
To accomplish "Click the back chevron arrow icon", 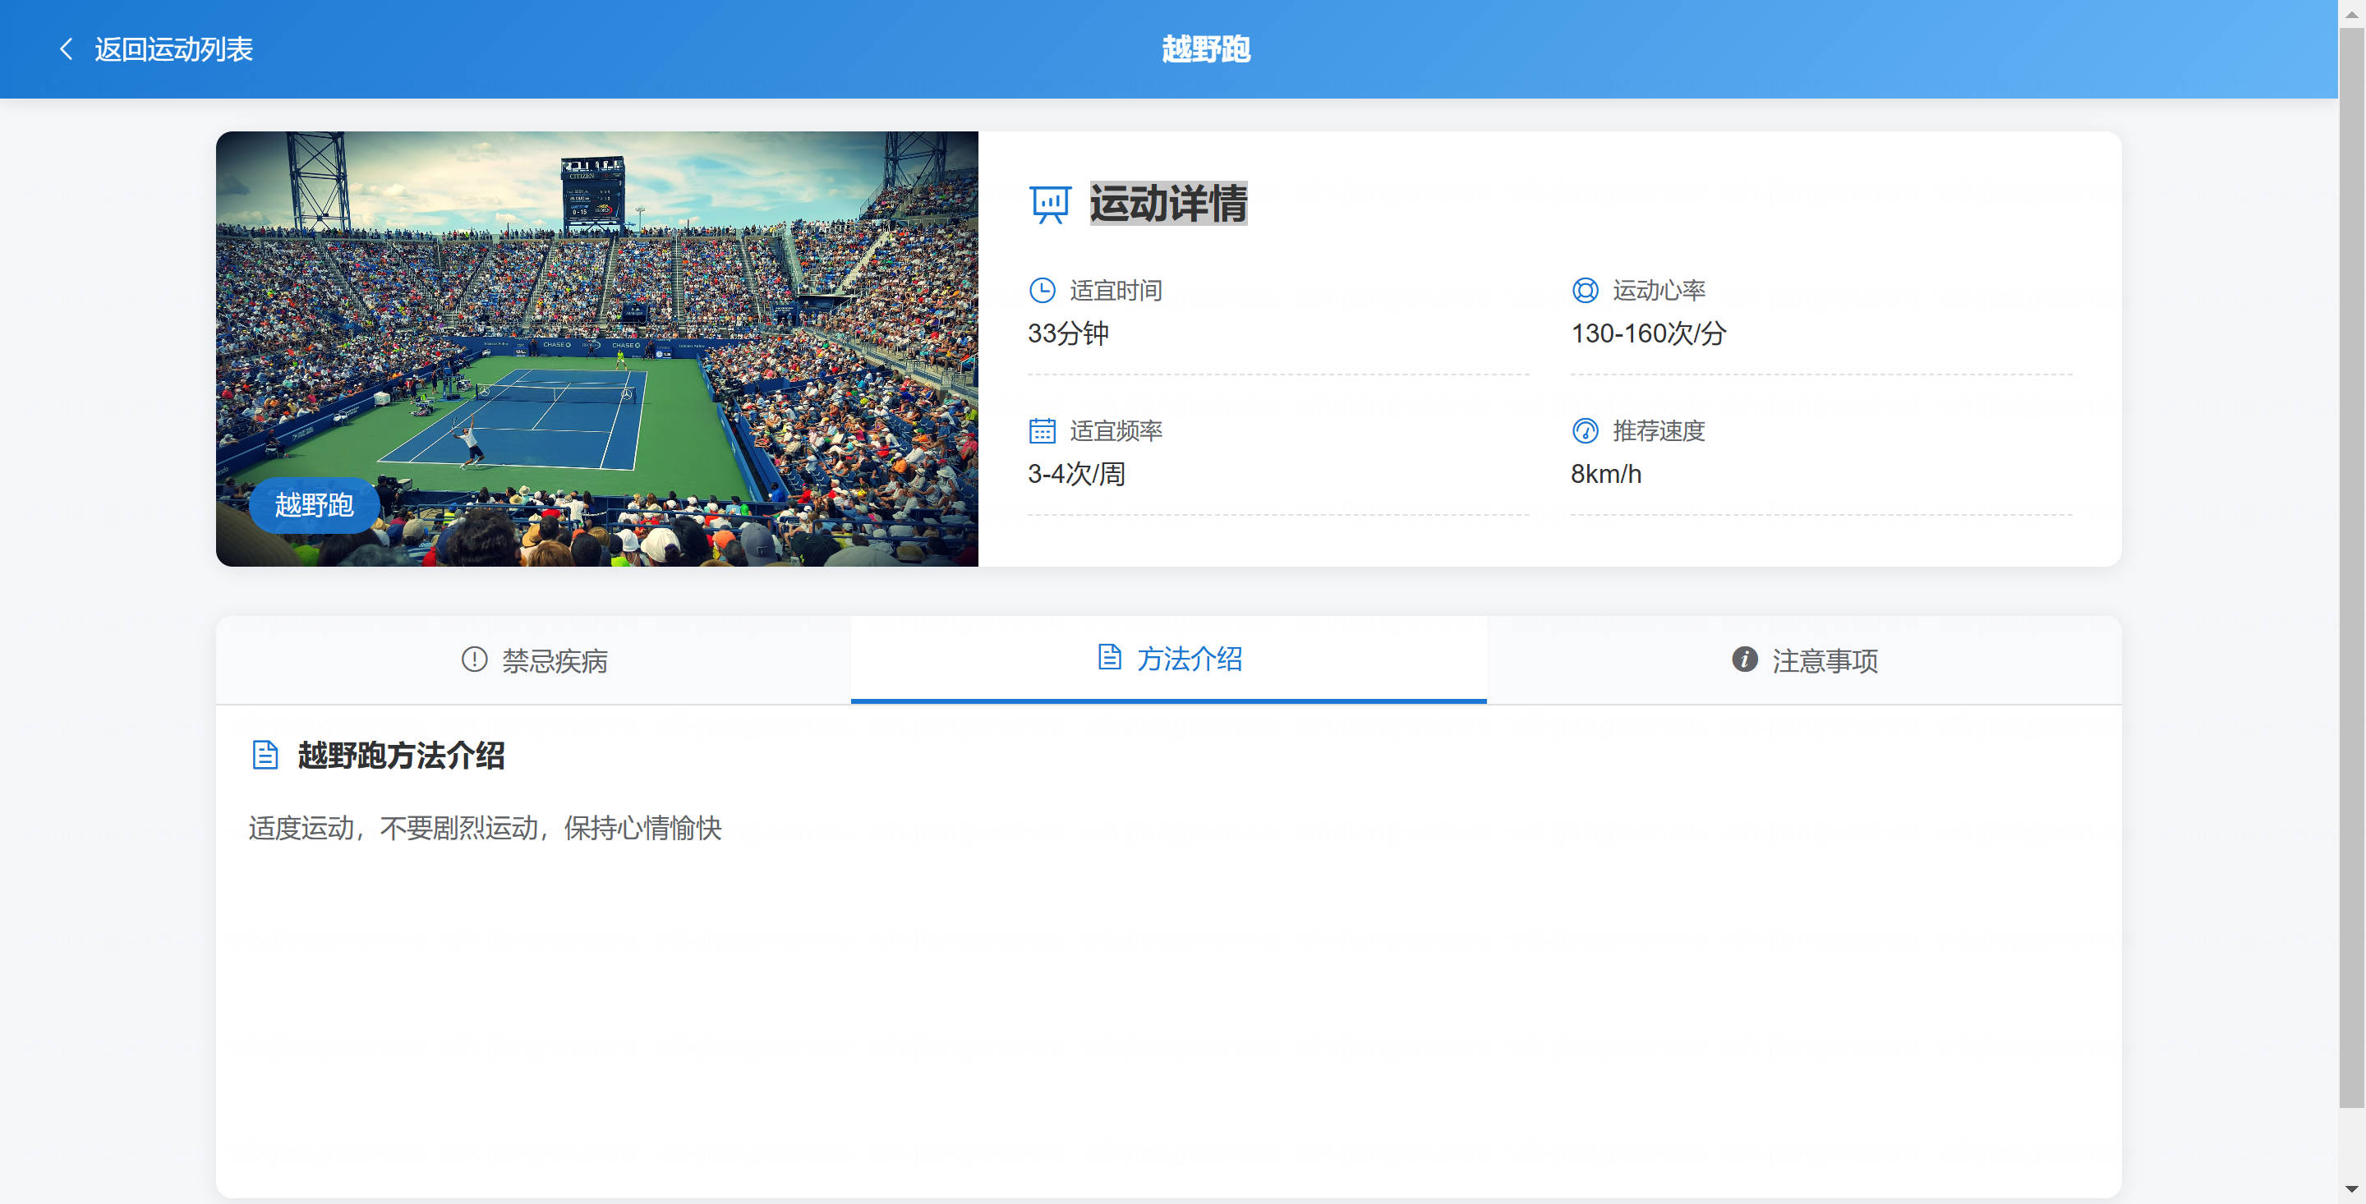I will point(66,48).
